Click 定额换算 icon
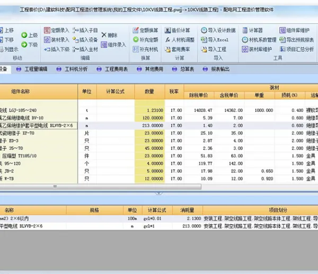Viewport: 318px width, 274px height. [x=136, y=30]
